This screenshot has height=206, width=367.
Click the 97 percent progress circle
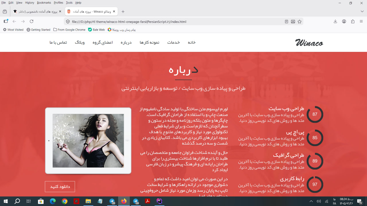pos(315,185)
